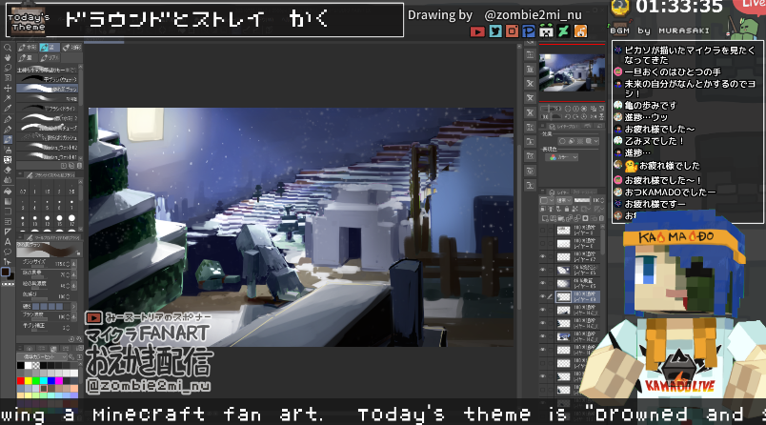766x425 pixels.
Task: Click the Lock Layer icon
Action: pos(567,209)
